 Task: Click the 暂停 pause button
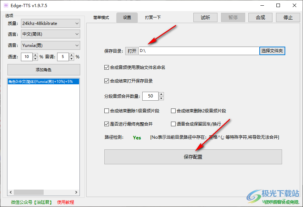click(233, 18)
